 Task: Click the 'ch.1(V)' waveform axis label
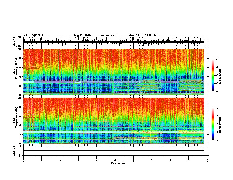click(14, 42)
